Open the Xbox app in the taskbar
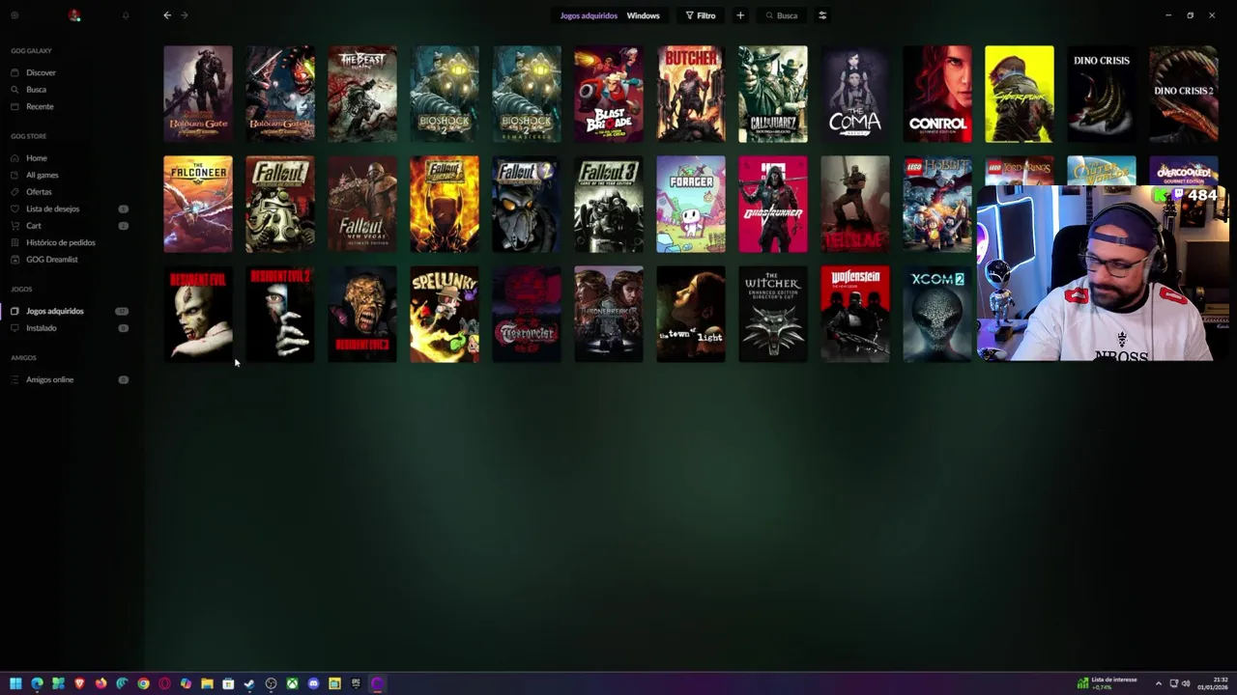 pyautogui.click(x=292, y=683)
